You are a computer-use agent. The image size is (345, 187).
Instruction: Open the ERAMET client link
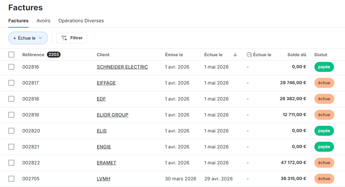[x=106, y=163]
